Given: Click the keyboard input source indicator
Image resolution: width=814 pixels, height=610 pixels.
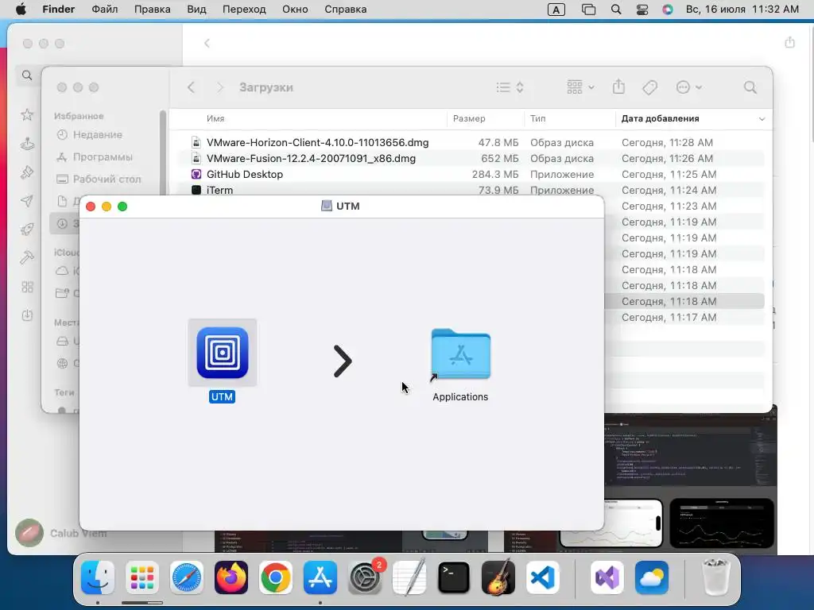Looking at the screenshot, I should [556, 10].
